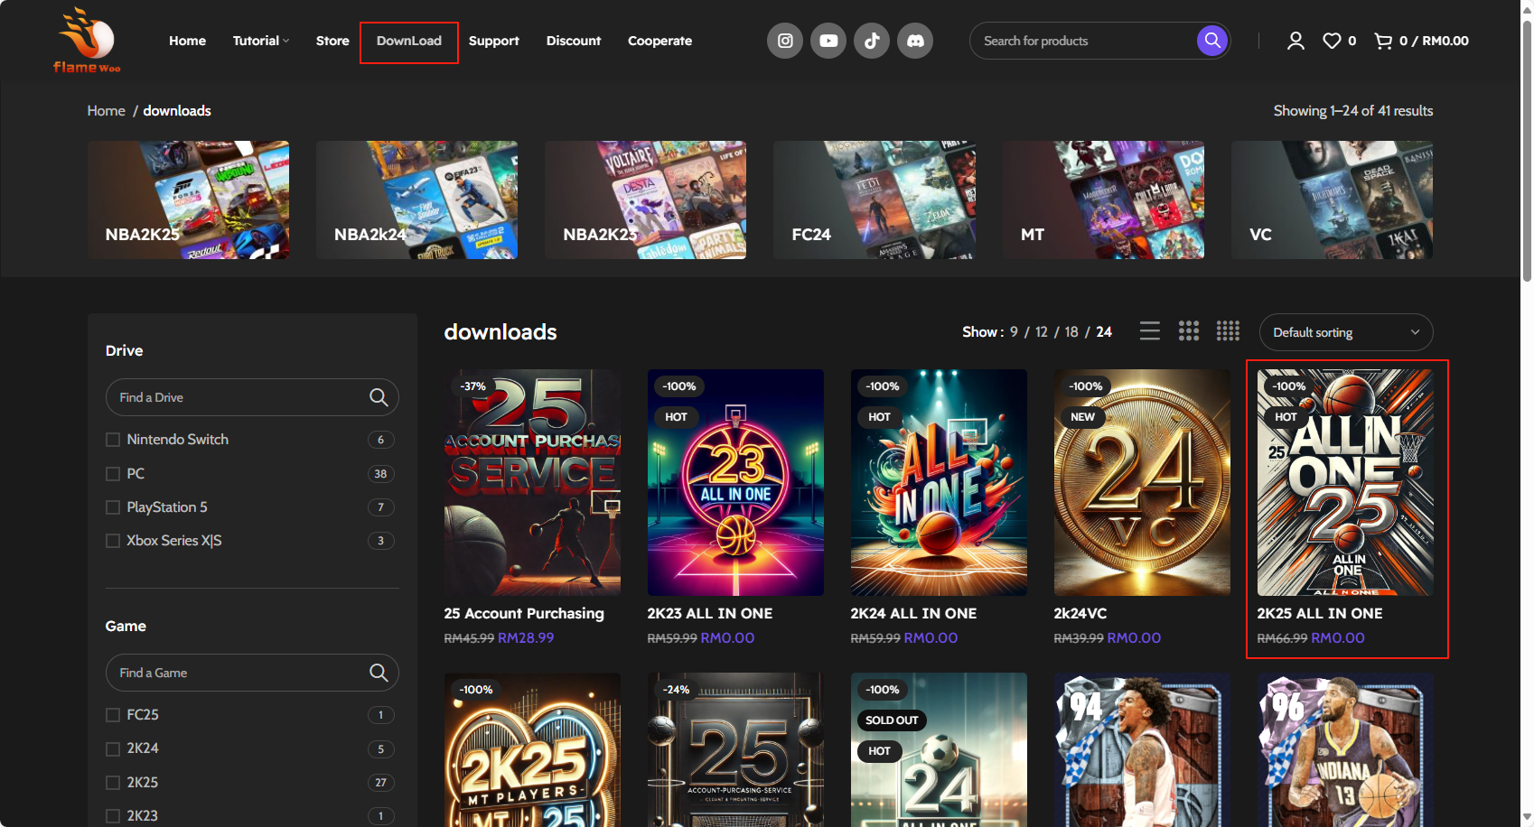The image size is (1534, 827).
Task: Open the Instagram social icon
Action: tap(784, 41)
